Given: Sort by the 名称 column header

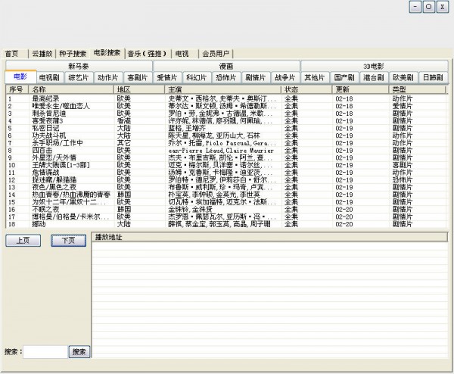Looking at the screenshot, I should coord(71,89).
